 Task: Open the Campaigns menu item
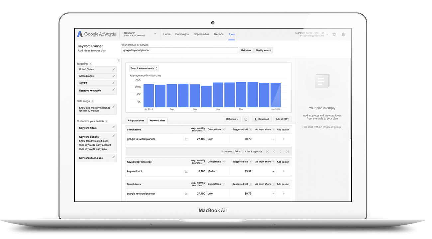(182, 34)
